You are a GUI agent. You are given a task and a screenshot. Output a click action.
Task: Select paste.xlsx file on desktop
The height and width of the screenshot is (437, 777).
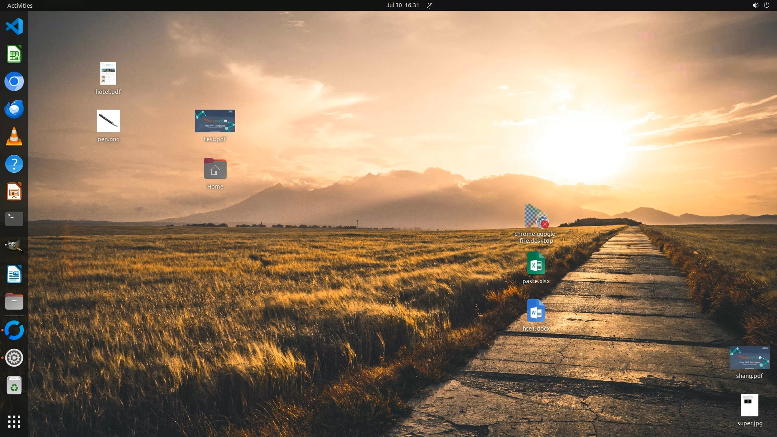tap(536, 264)
